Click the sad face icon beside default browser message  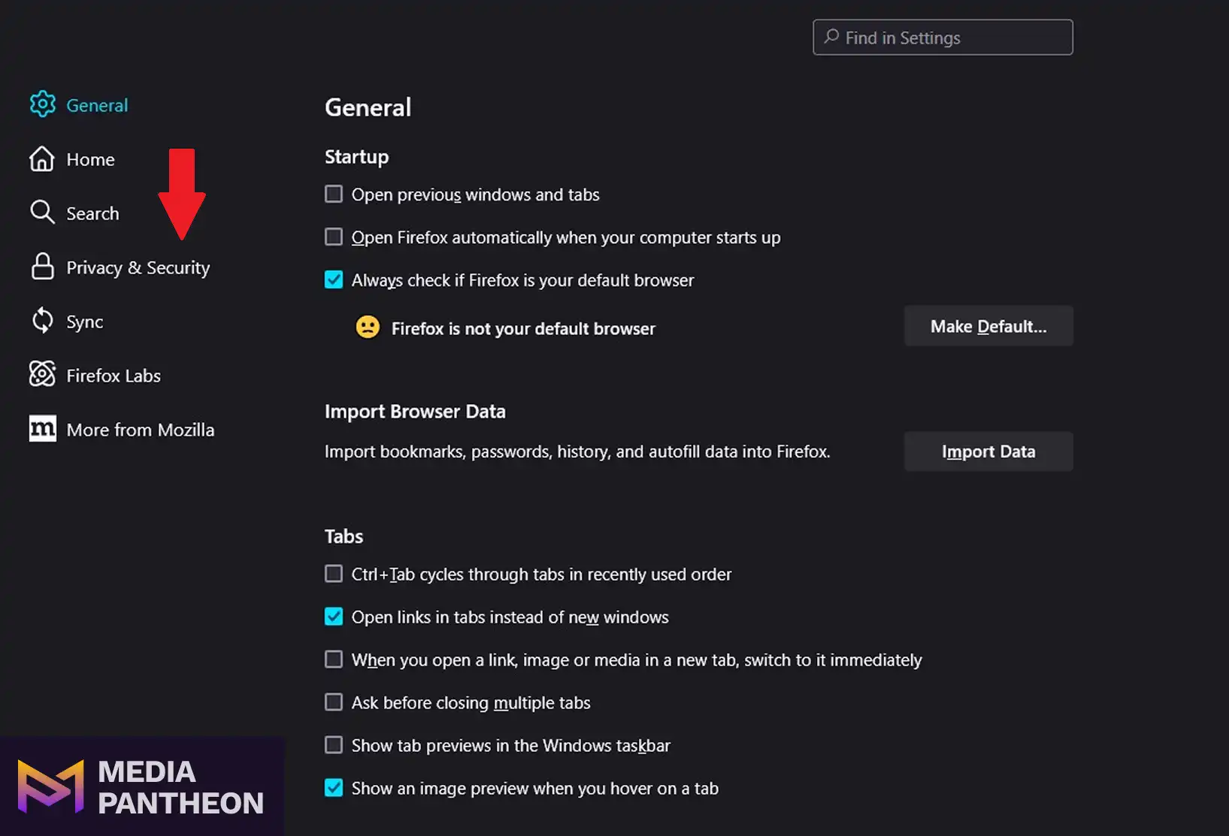tap(368, 327)
